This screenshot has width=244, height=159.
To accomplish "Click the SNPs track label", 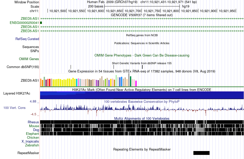I will (35, 51).
